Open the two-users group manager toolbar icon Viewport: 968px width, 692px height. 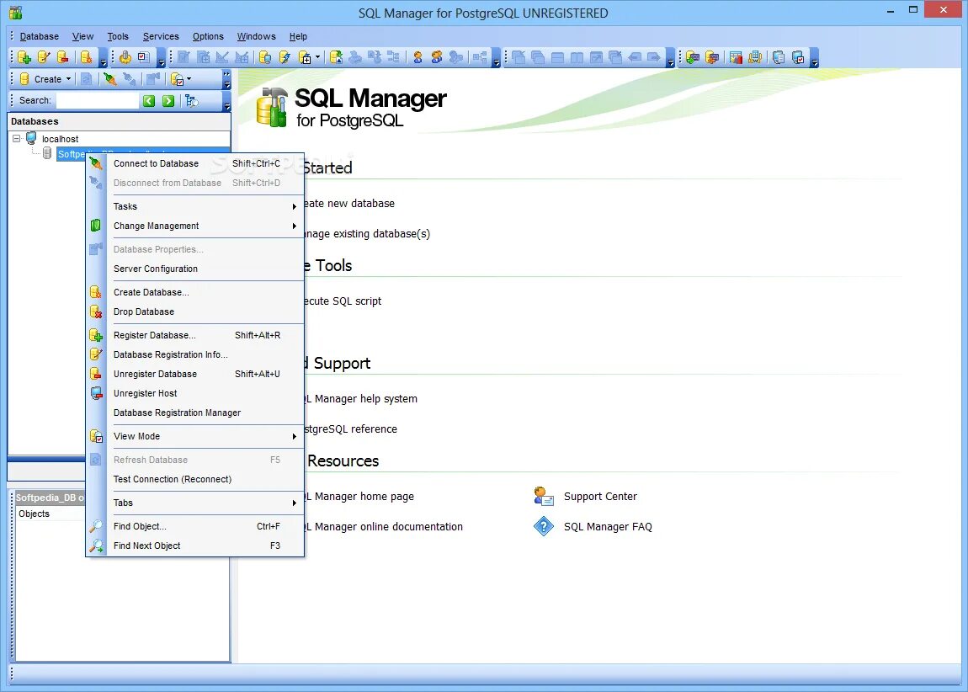click(437, 57)
